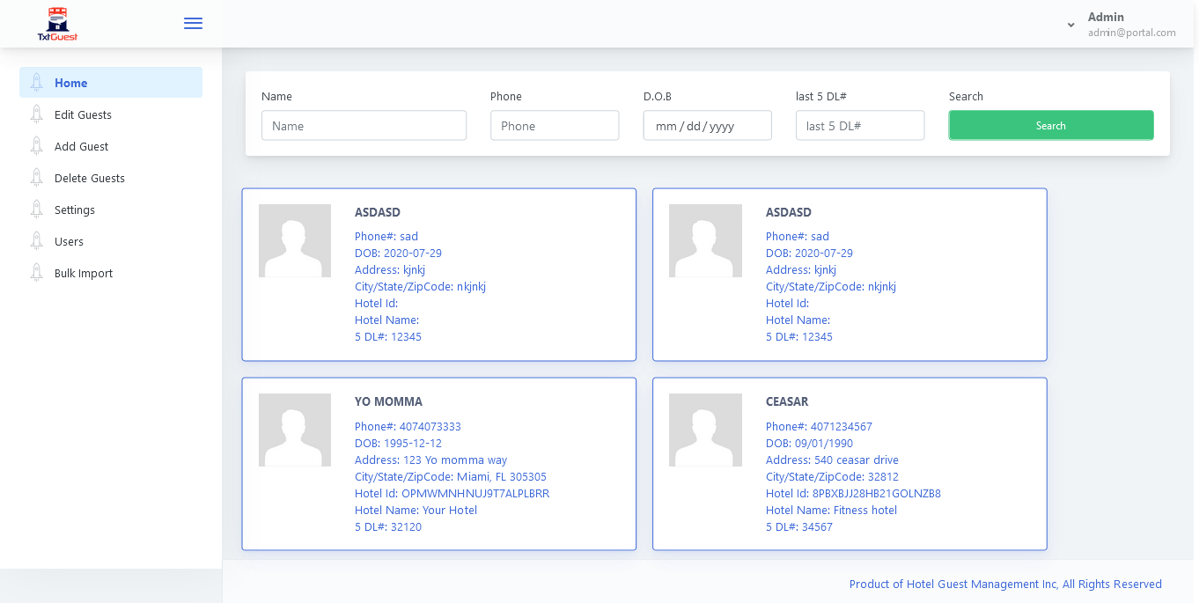The height and width of the screenshot is (603, 1199).
Task: Open the CEASAR guest card photo
Action: (705, 430)
